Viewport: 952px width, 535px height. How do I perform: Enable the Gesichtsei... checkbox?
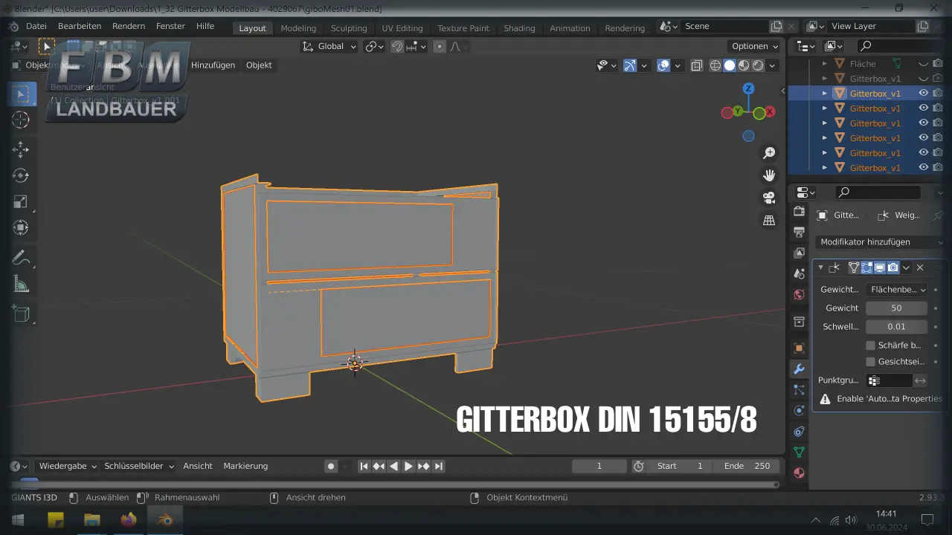pyautogui.click(x=870, y=362)
